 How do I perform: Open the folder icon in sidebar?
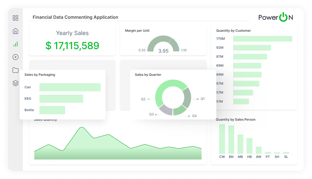(x=16, y=70)
